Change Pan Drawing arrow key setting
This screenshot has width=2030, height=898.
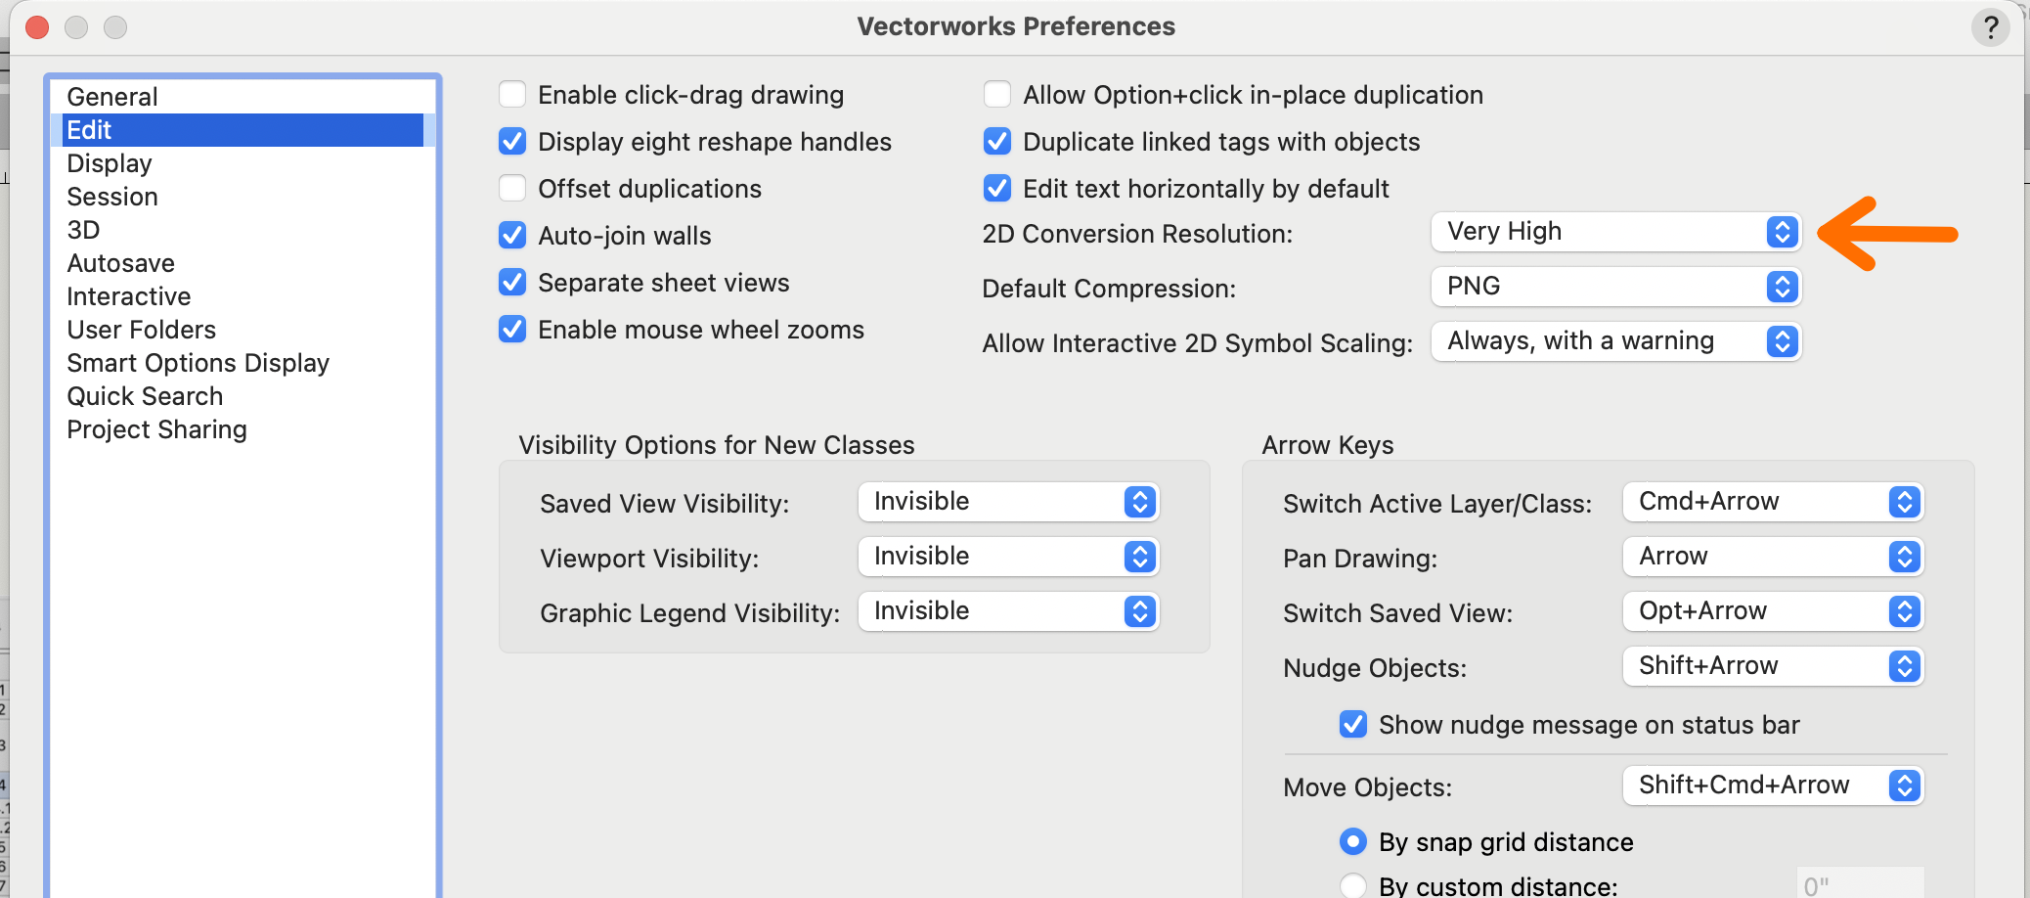coord(1773,557)
